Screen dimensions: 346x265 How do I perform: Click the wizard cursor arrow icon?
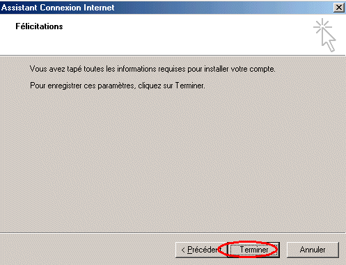[329, 40]
